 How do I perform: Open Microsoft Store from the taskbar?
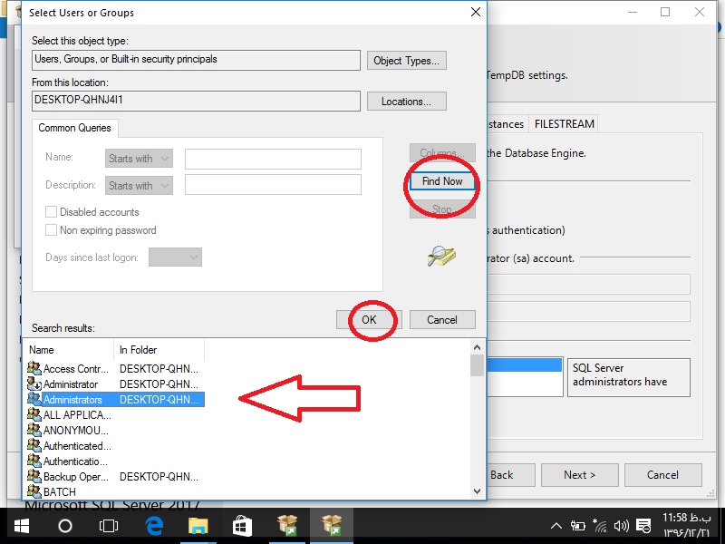tap(242, 525)
